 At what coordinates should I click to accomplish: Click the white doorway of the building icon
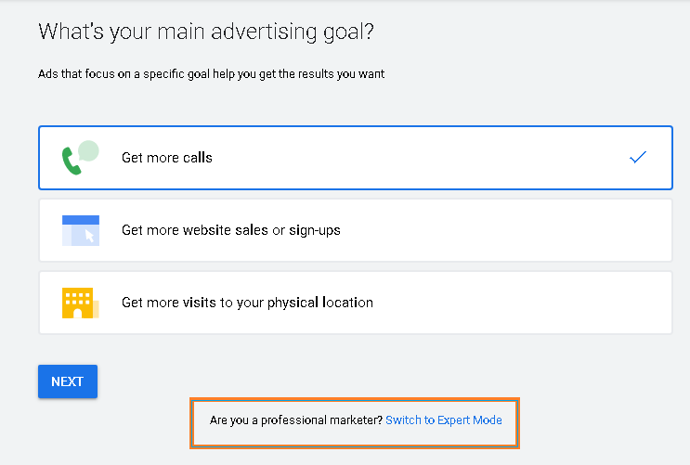pyautogui.click(x=78, y=313)
